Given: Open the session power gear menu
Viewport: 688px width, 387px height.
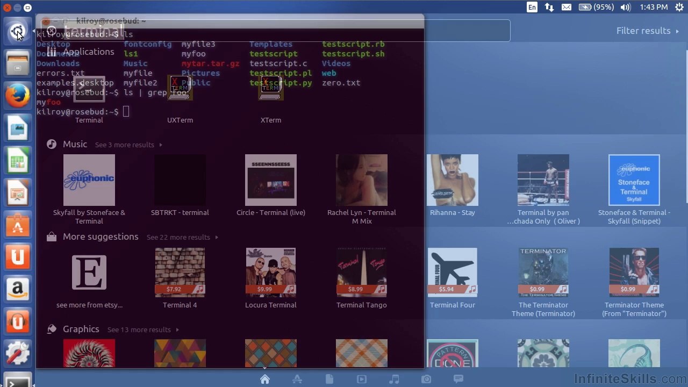Looking at the screenshot, I should point(679,7).
